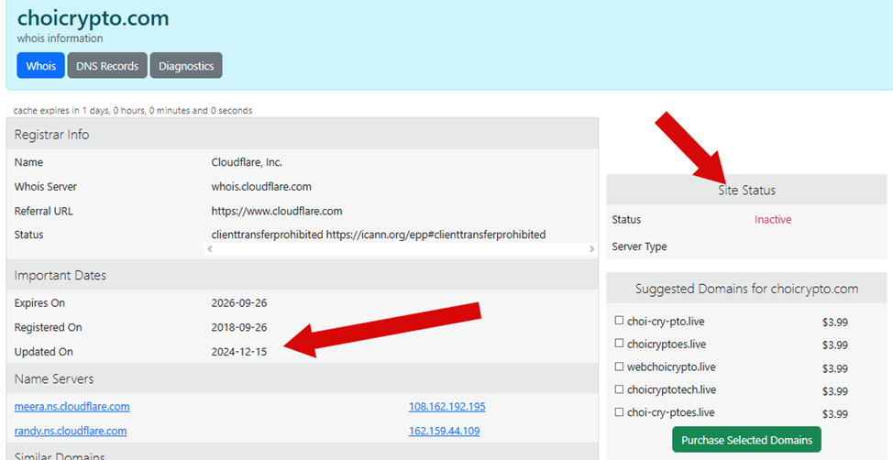Enable the choicryptotech.live checkbox
This screenshot has height=460, width=893.
tap(619, 389)
